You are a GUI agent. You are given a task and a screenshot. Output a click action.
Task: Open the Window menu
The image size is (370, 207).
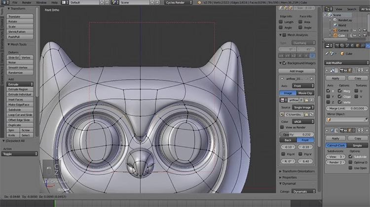tap(41, 2)
